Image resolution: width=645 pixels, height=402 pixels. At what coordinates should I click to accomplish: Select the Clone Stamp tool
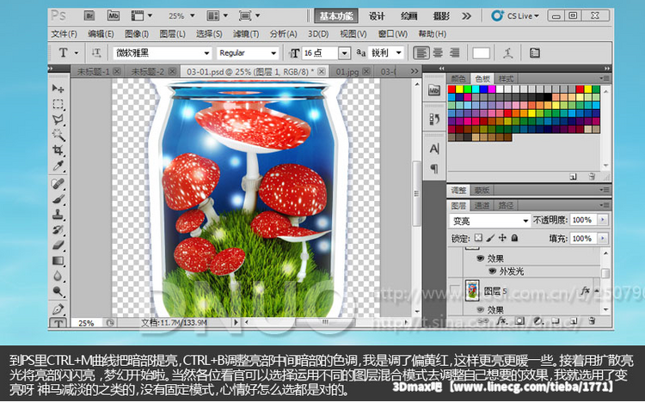tap(58, 214)
